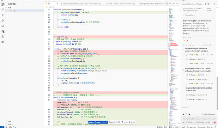This screenshot has height=128, width=218.
Task: Stop the agent with red stop button
Action: pyautogui.click(x=215, y=123)
